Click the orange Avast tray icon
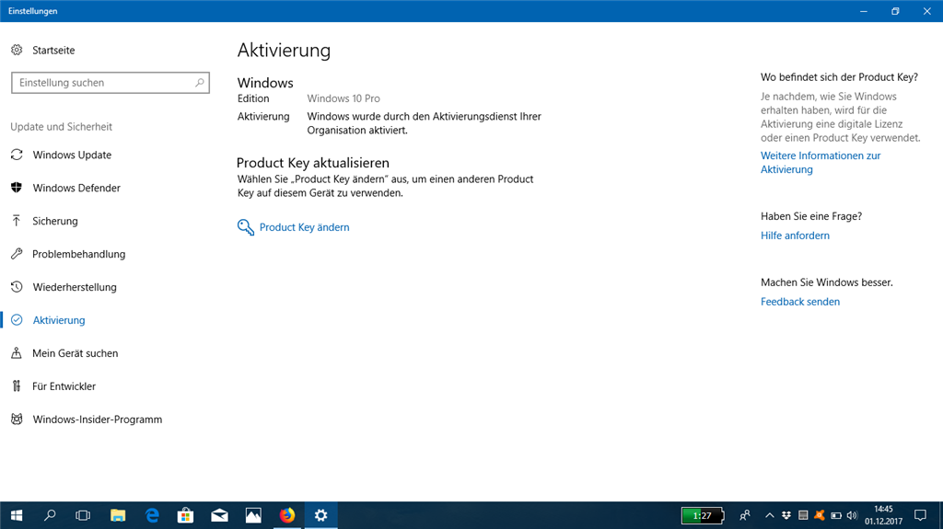The image size is (943, 529). point(819,515)
